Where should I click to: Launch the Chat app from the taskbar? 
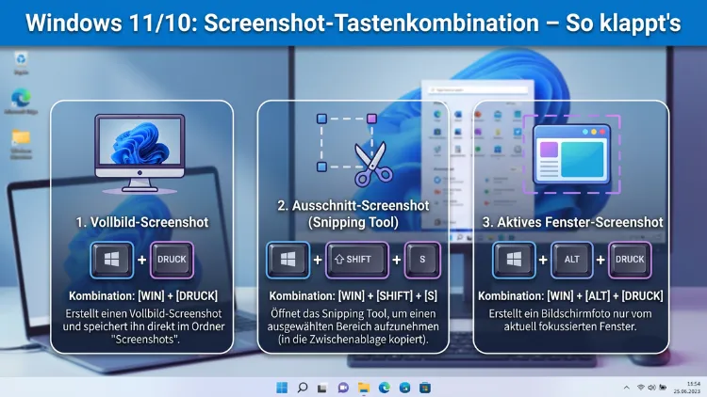tap(343, 387)
